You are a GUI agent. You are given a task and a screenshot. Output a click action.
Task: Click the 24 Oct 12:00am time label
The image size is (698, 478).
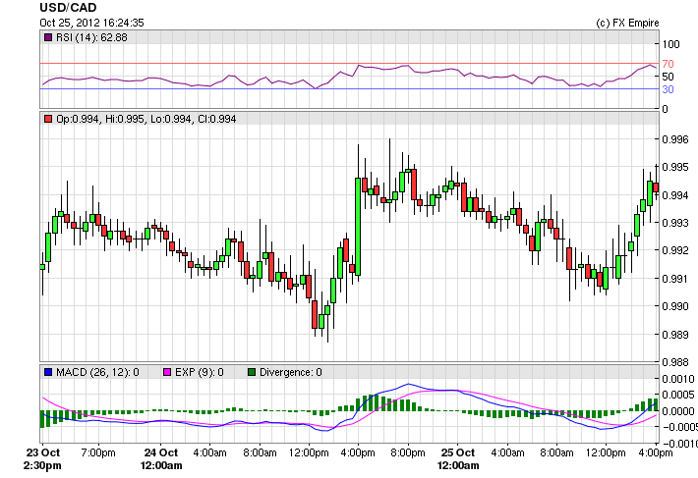pyautogui.click(x=160, y=459)
